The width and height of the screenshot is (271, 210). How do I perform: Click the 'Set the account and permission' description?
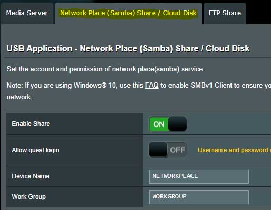pyautogui.click(x=105, y=69)
